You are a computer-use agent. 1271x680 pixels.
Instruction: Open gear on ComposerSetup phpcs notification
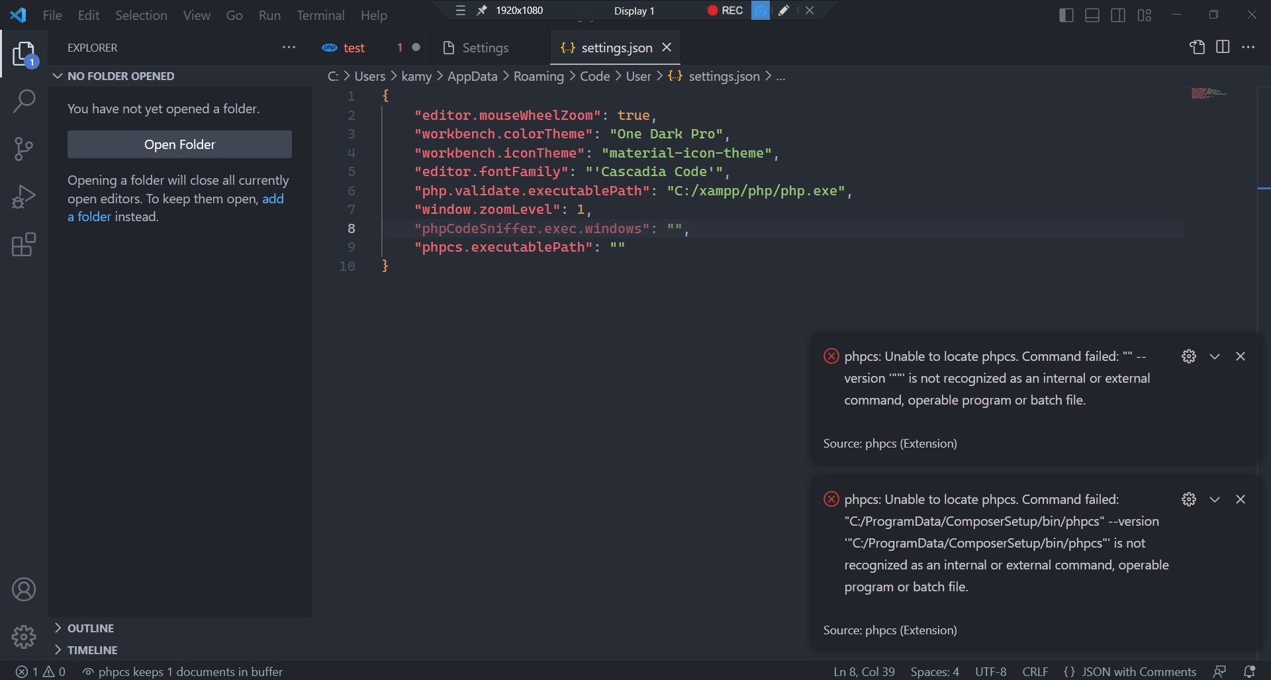tap(1189, 499)
